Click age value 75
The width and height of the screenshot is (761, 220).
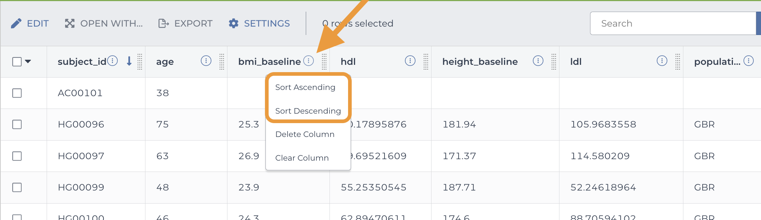163,124
